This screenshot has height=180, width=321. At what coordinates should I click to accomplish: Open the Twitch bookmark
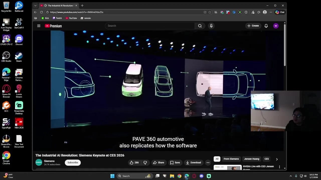57,18
